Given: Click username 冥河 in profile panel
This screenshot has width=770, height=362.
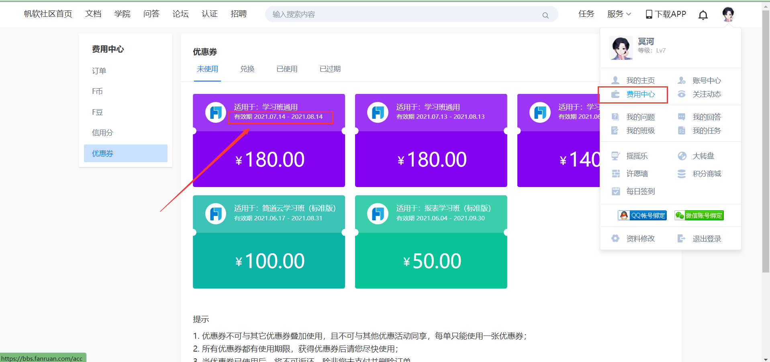Looking at the screenshot, I should click(646, 41).
